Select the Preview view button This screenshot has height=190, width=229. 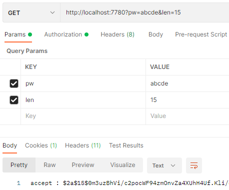[x=83, y=165]
